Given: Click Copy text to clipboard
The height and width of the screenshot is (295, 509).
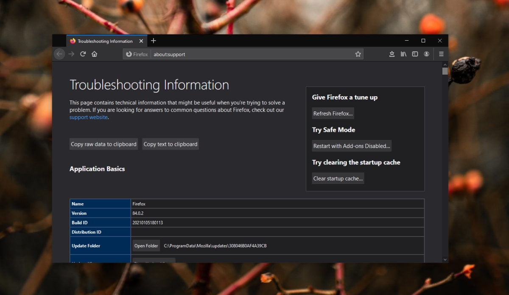Looking at the screenshot, I should [x=171, y=144].
